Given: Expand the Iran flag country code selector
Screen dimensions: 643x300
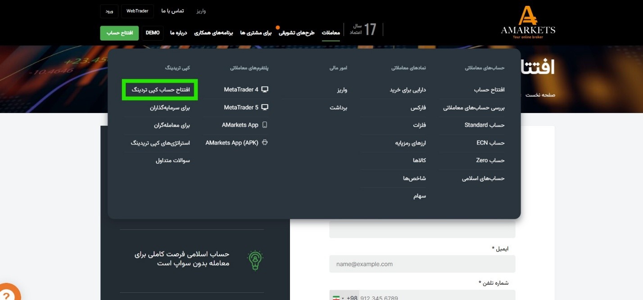Looking at the screenshot, I should (338, 298).
